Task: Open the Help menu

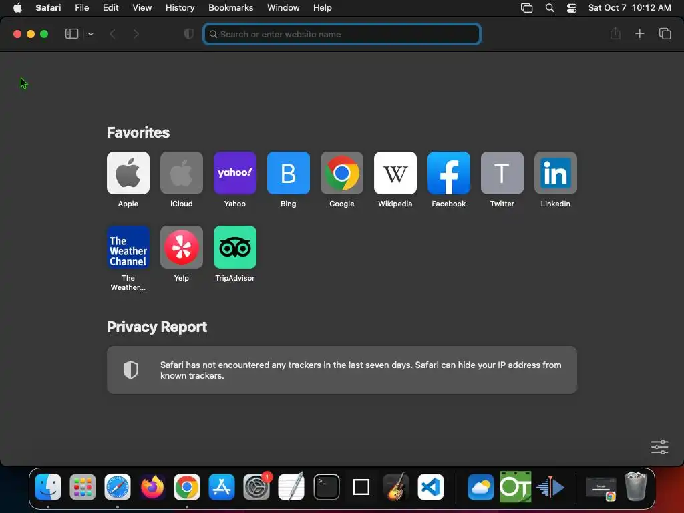Action: [323, 7]
